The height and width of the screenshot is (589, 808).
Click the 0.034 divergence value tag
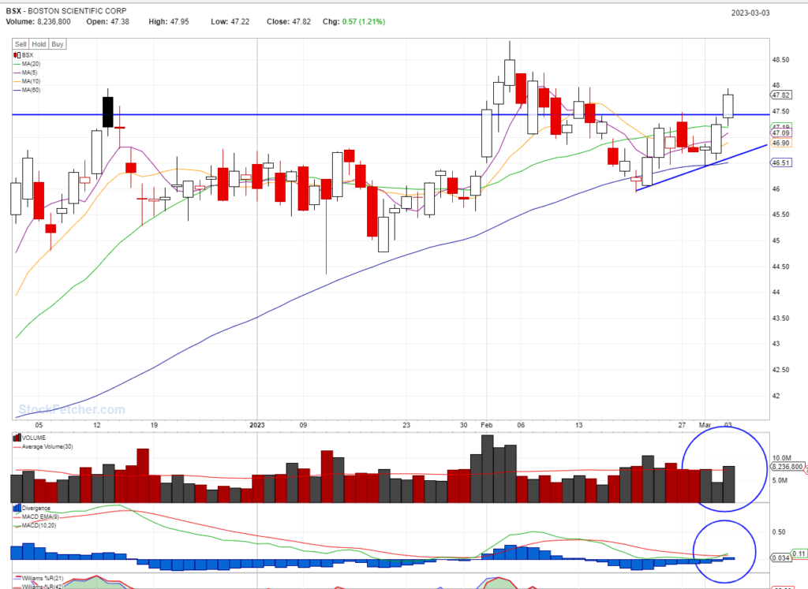[780, 557]
